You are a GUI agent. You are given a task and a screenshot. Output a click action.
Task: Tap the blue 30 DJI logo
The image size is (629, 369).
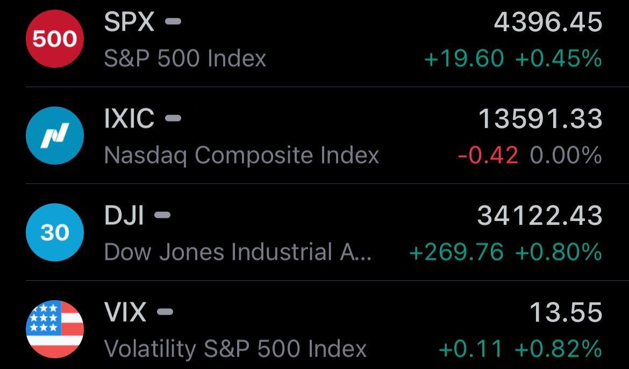click(x=54, y=232)
